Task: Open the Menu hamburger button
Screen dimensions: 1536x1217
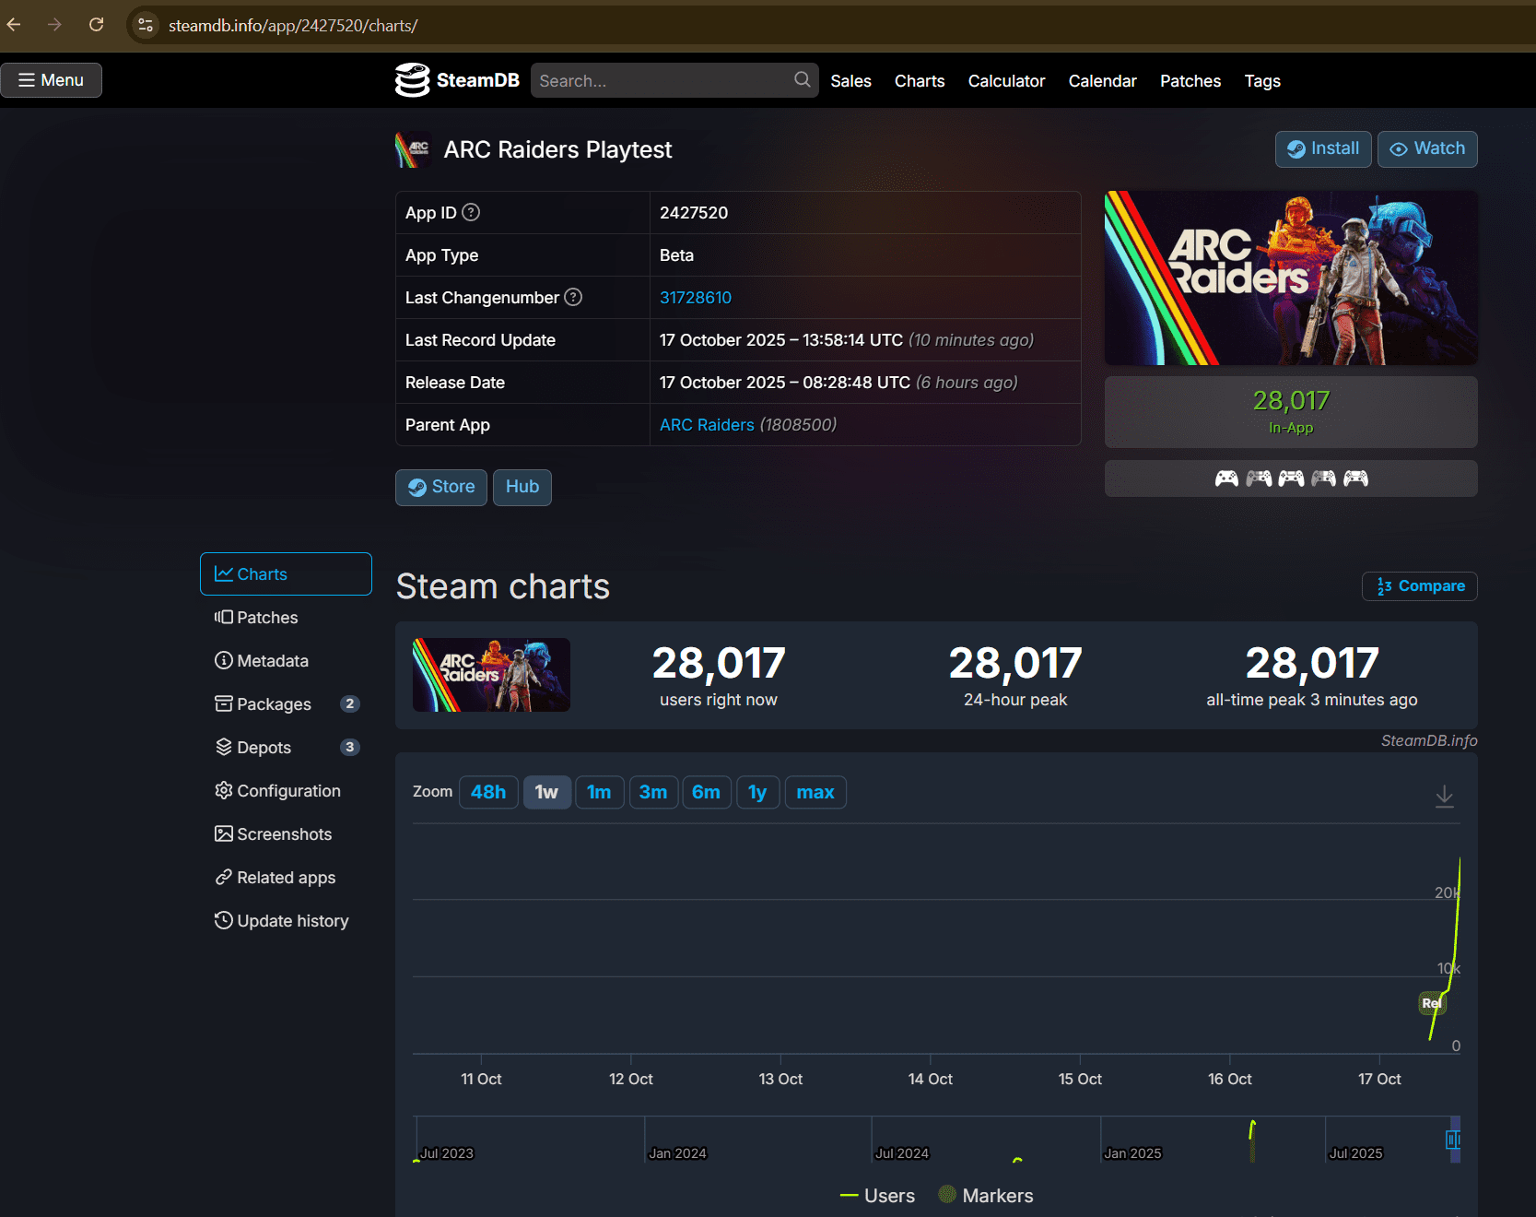Action: 52,80
